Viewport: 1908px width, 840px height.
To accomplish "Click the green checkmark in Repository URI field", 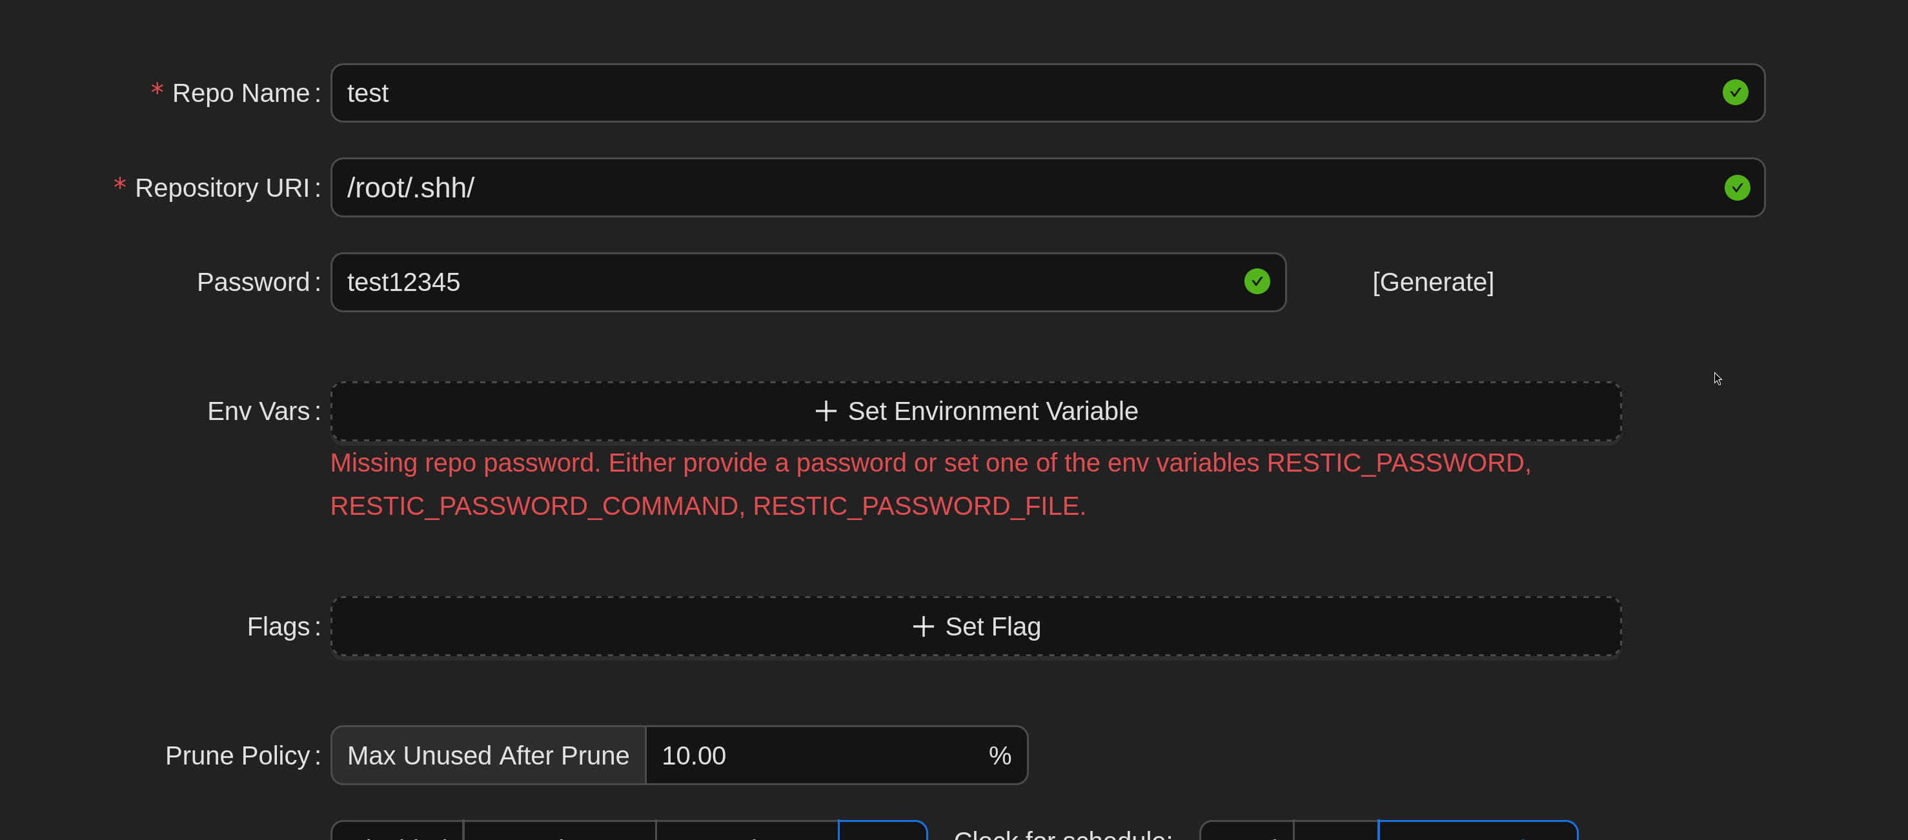I will (1736, 187).
